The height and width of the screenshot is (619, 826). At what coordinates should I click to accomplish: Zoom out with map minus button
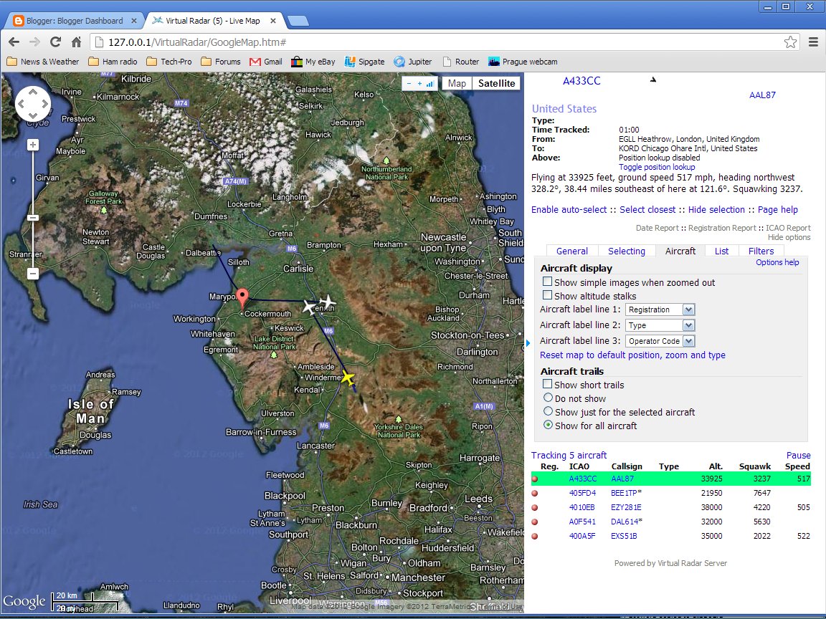[33, 274]
